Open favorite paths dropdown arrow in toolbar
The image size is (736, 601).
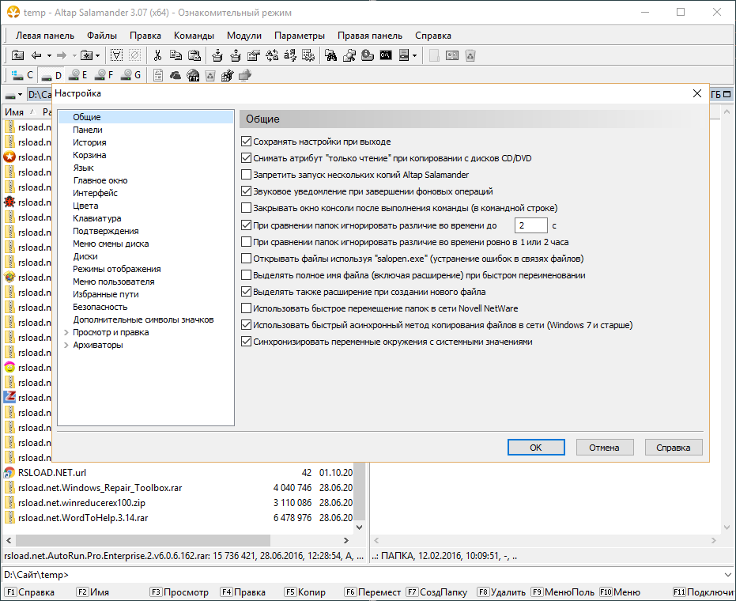point(98,56)
